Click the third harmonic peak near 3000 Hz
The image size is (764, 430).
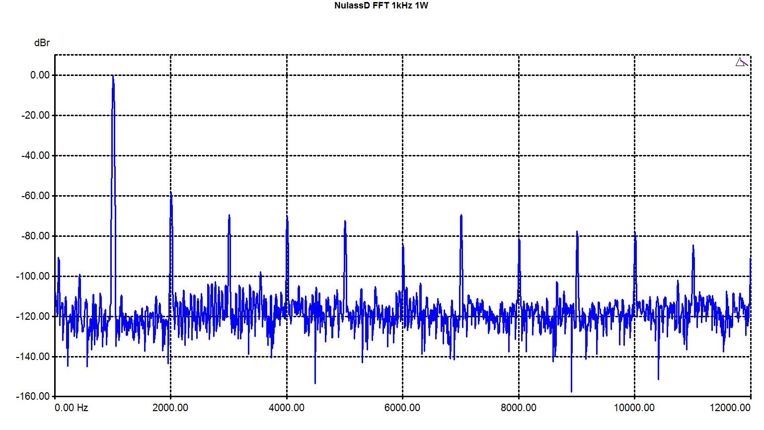(x=229, y=216)
